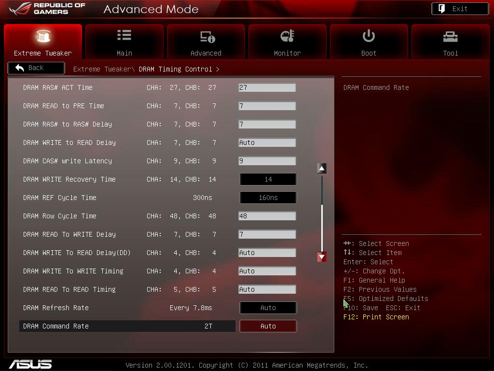
Task: Click DRAM Command Rate help description
Action: 376,88
